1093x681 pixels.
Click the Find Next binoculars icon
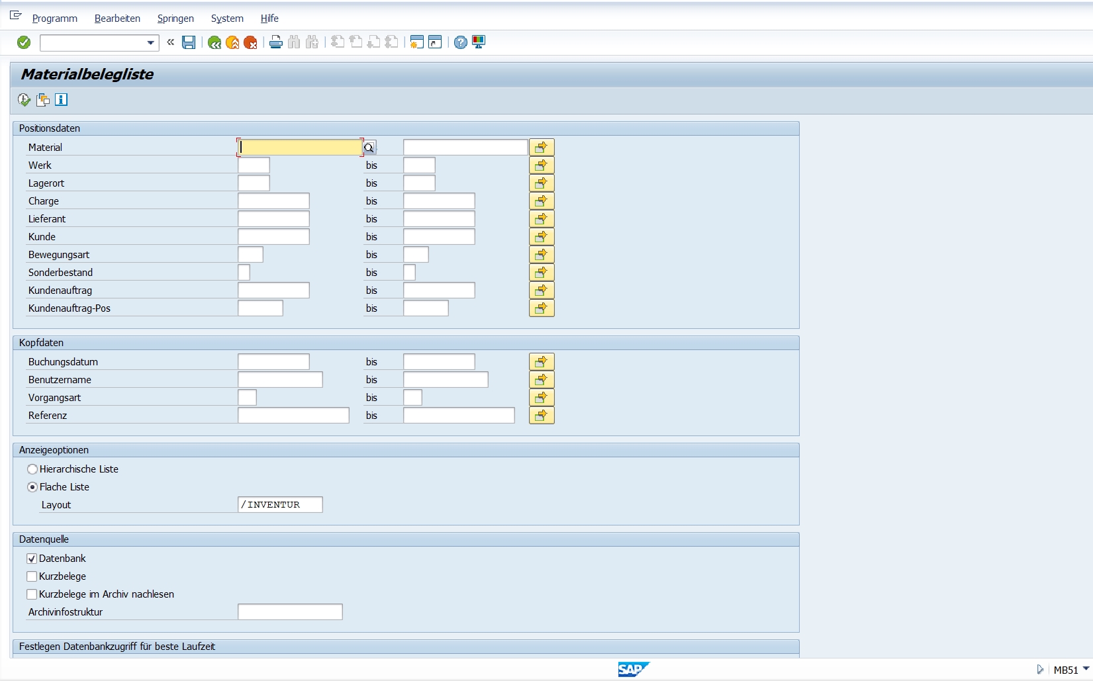click(312, 42)
